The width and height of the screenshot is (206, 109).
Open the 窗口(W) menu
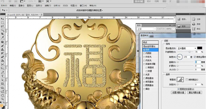click(83, 6)
